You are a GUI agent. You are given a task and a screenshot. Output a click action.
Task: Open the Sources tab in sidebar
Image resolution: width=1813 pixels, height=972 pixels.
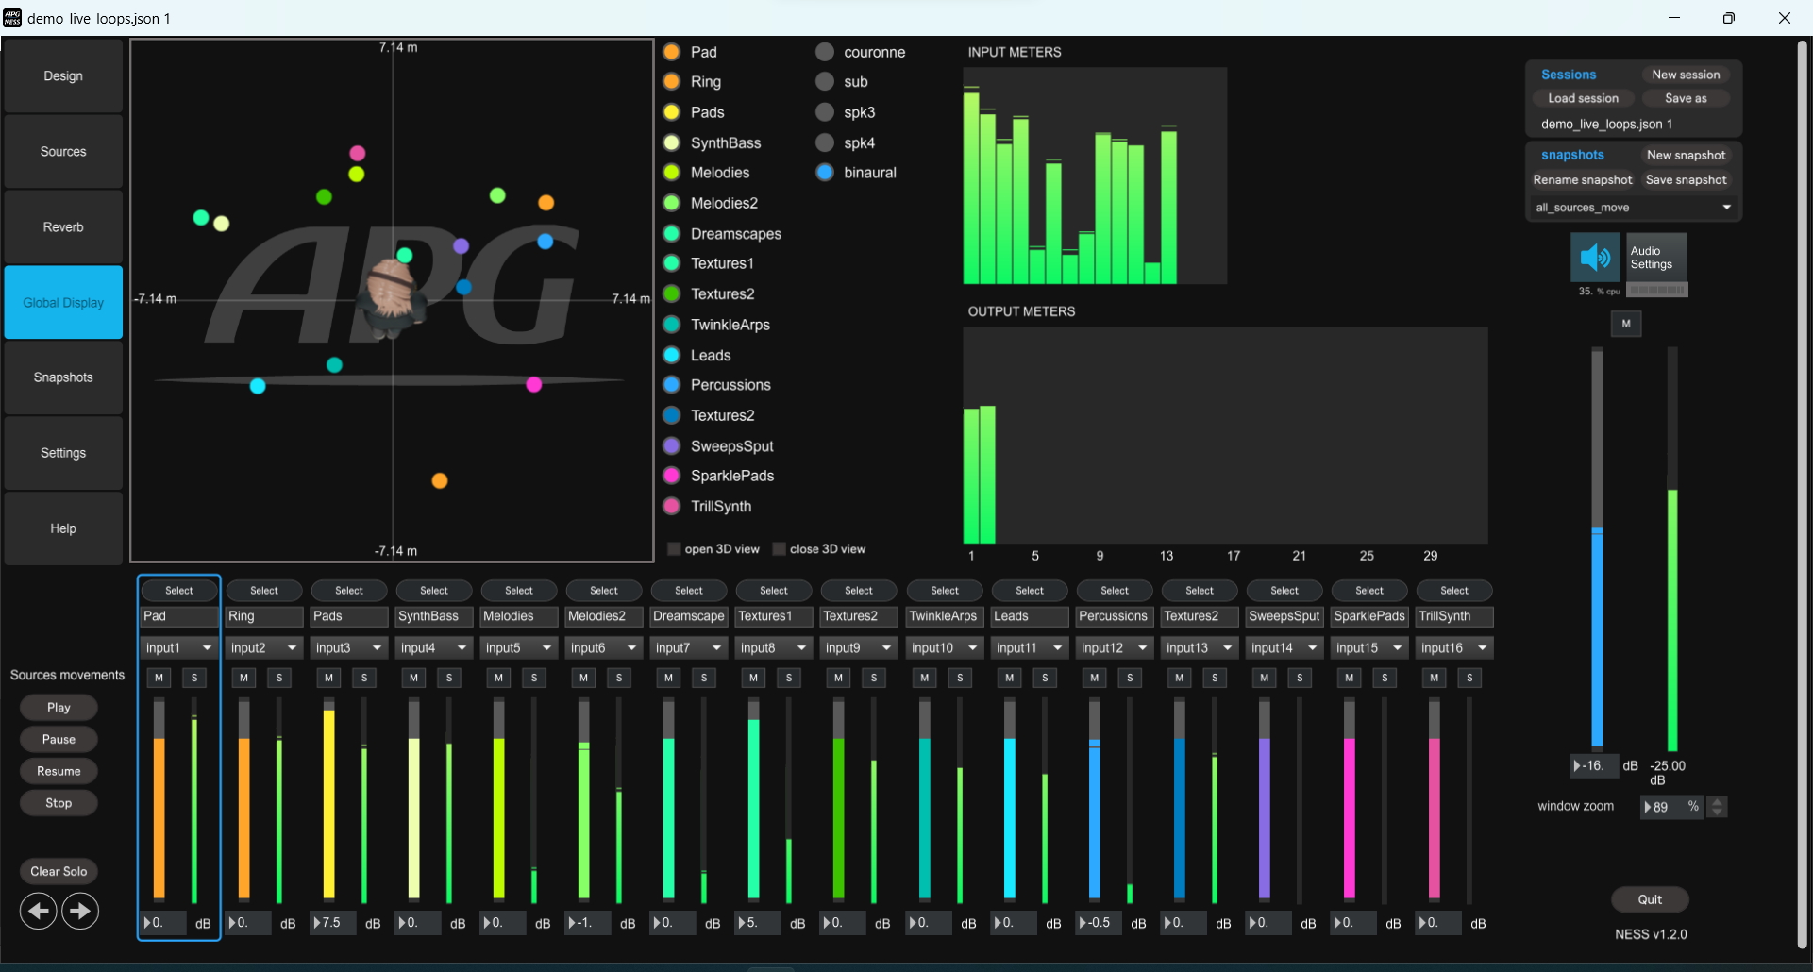click(x=63, y=152)
